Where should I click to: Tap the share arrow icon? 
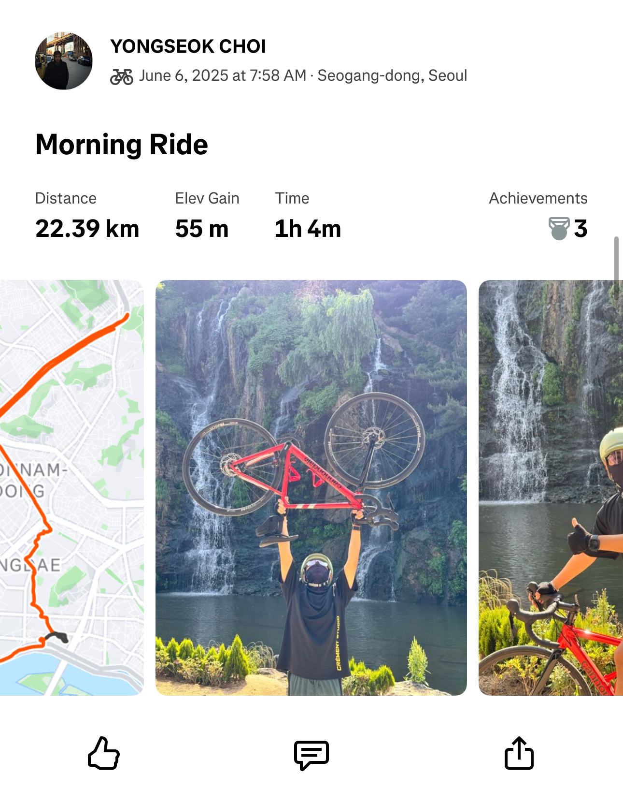click(519, 753)
